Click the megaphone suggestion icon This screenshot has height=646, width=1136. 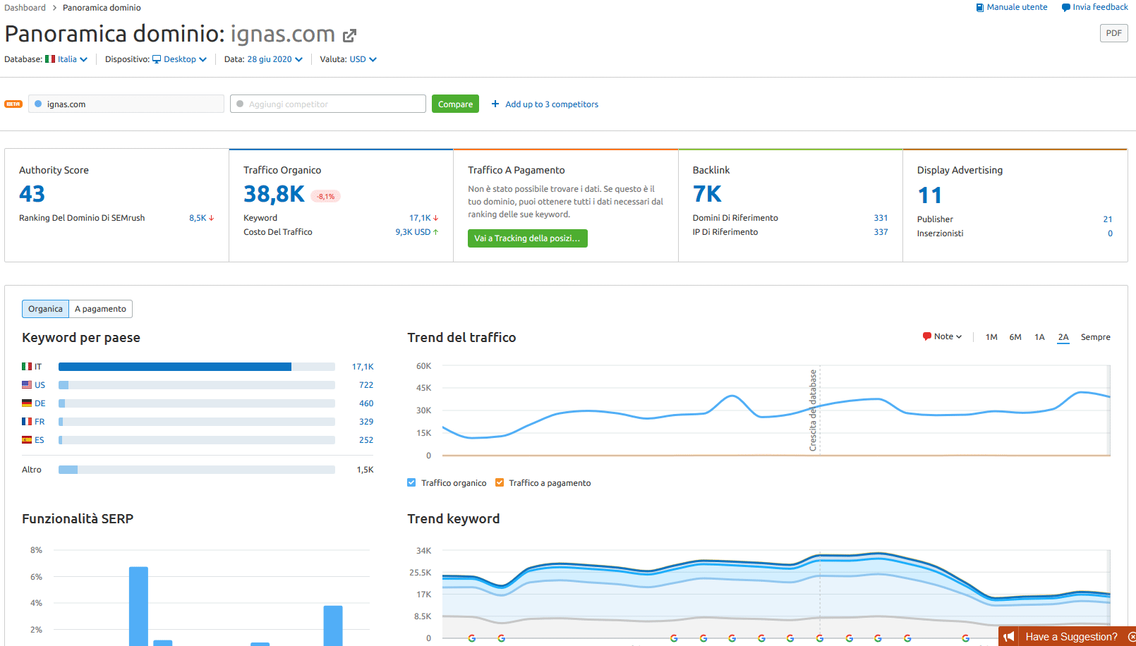(x=1009, y=637)
